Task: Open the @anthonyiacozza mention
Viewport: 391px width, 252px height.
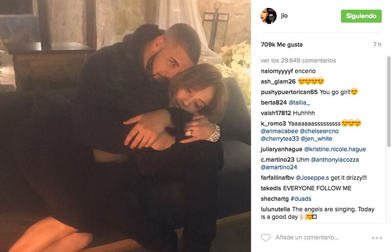Action: pyautogui.click(x=335, y=160)
